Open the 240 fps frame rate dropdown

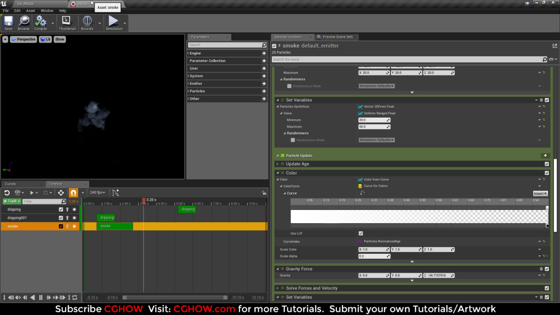point(97,193)
